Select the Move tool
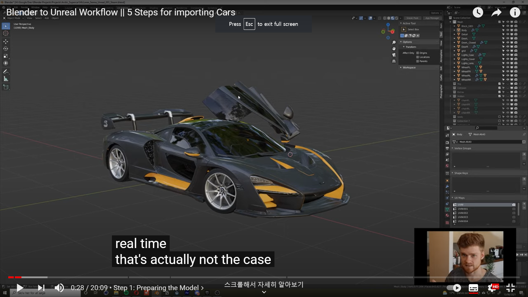The width and height of the screenshot is (528, 297). click(6, 42)
